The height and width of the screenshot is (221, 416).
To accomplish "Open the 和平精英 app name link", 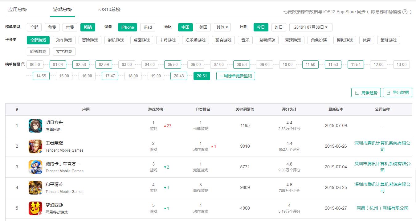I will [x=54, y=184].
